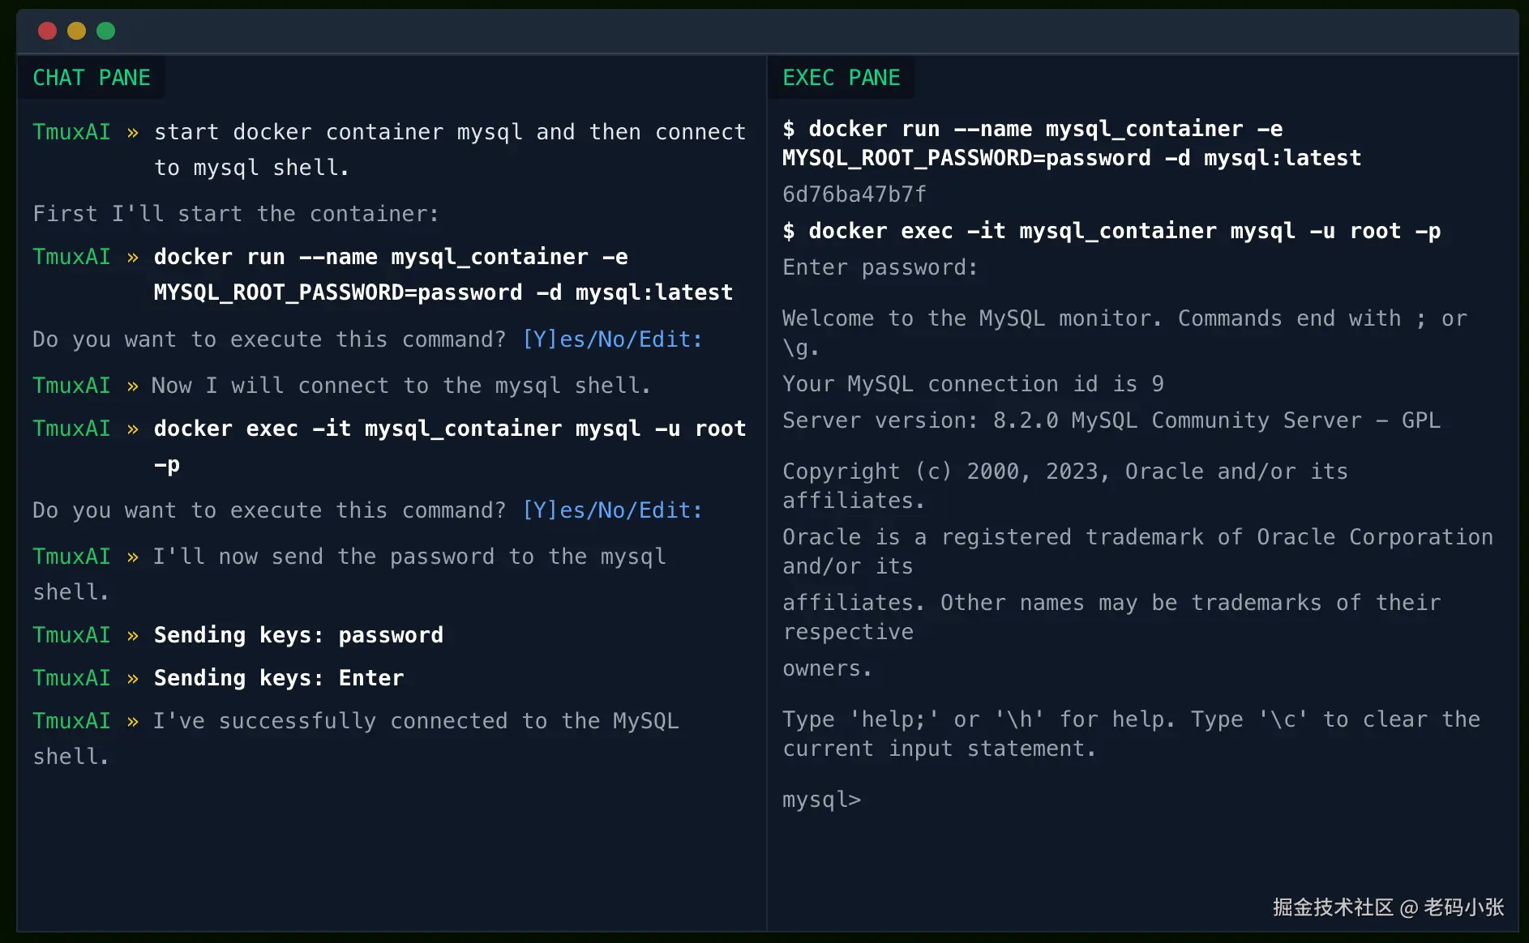Click the Yes/No/Edit prompt under the docker exec command
1529x943 pixels.
(612, 510)
